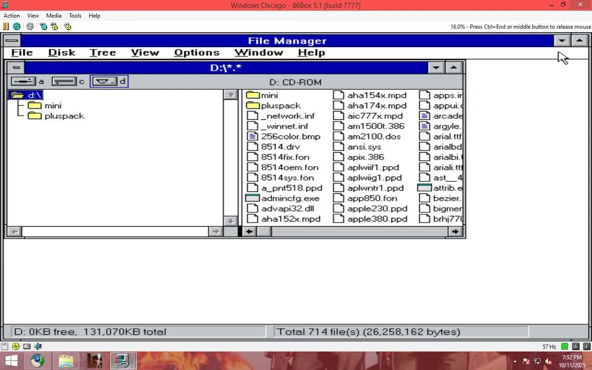Image resolution: width=592 pixels, height=370 pixels.
Task: Open File Manager's control menu box
Action: [x=12, y=41]
